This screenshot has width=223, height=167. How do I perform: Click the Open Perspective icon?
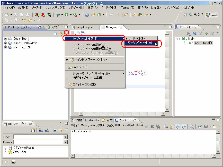[185, 15]
